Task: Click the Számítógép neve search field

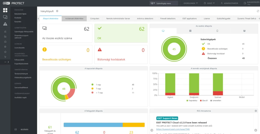Action: coord(164,3)
